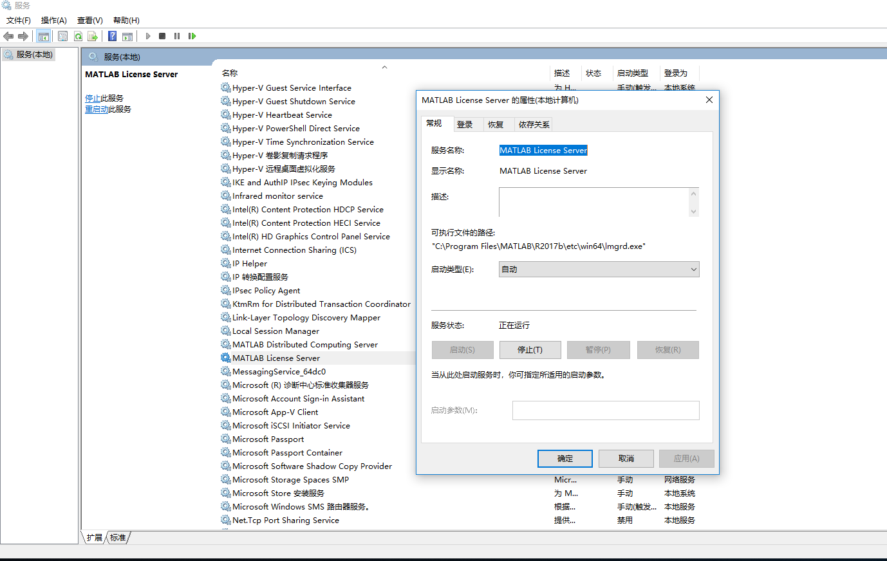Image resolution: width=887 pixels, height=561 pixels.
Task: Click the gear icon beside MessagingService_64dc0
Action: click(226, 371)
